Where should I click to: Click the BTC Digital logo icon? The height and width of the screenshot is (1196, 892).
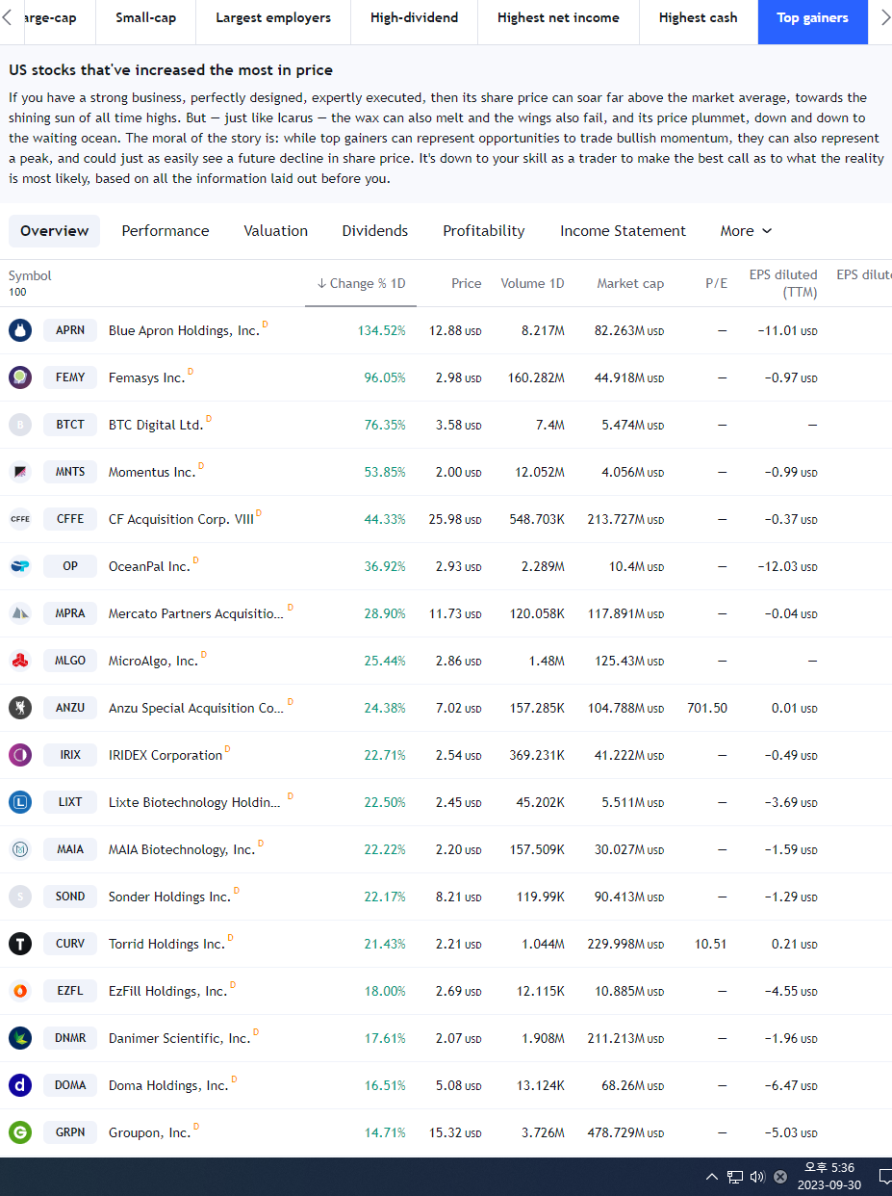tap(20, 425)
